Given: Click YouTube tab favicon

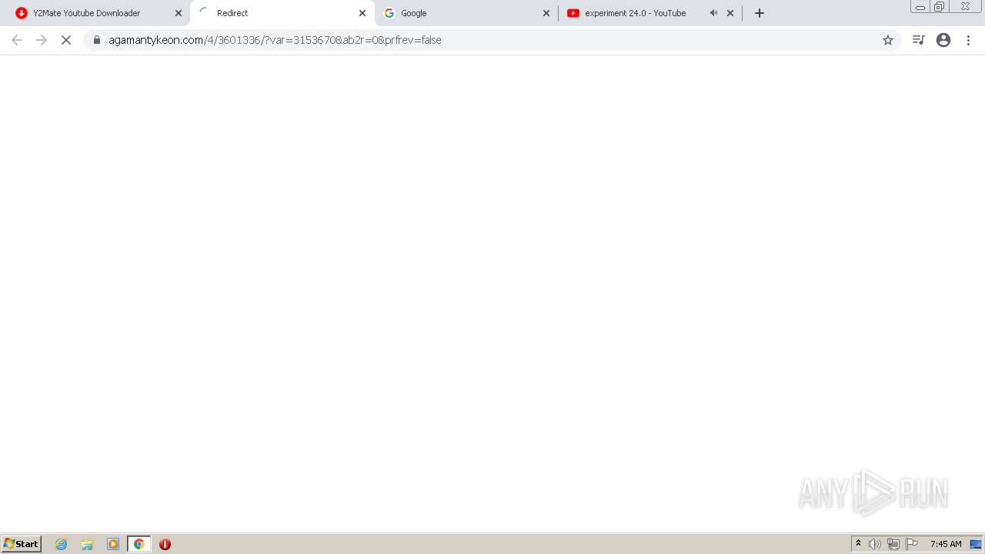Looking at the screenshot, I should point(573,13).
